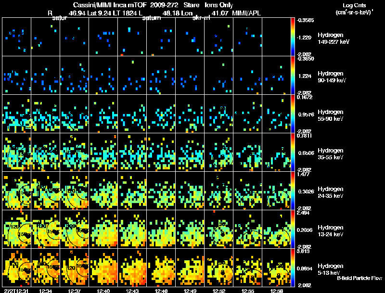The height and width of the screenshot is (293, 385).
Task: Click the 12:43 time axis label
Action: click(132, 291)
